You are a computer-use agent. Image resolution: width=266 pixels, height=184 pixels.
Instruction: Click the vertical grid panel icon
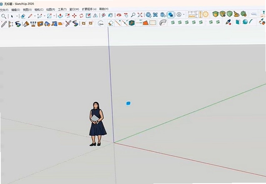[x=153, y=23]
